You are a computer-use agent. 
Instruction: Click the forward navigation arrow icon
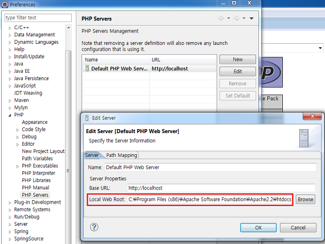[237, 18]
